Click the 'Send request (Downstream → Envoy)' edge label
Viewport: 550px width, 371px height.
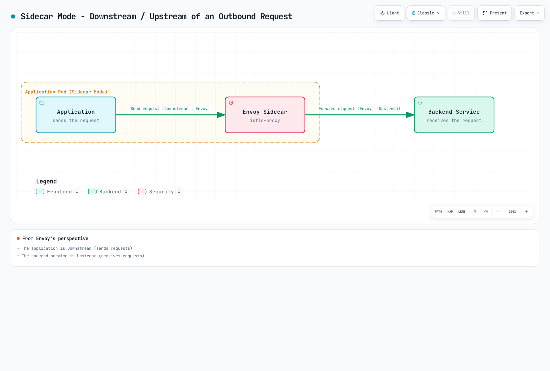(170, 109)
